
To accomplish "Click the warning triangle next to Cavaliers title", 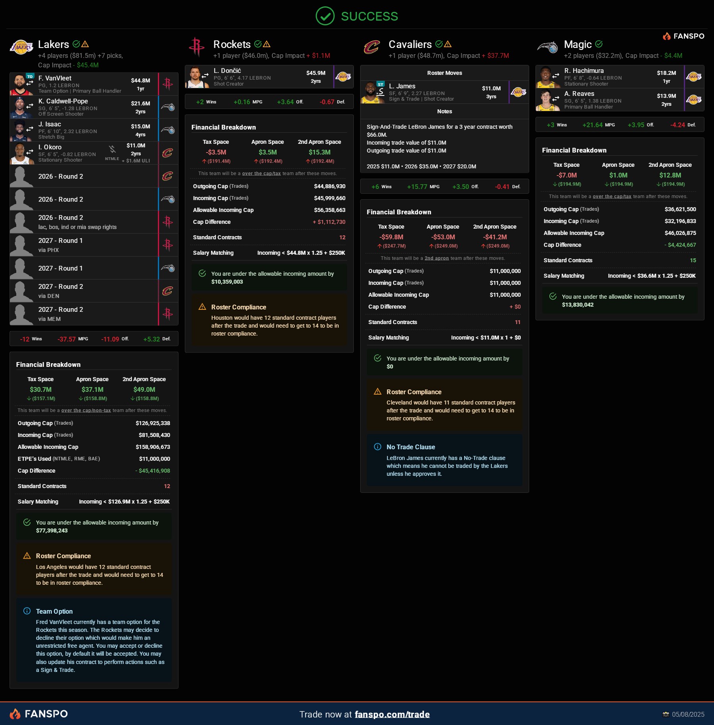I will point(448,44).
